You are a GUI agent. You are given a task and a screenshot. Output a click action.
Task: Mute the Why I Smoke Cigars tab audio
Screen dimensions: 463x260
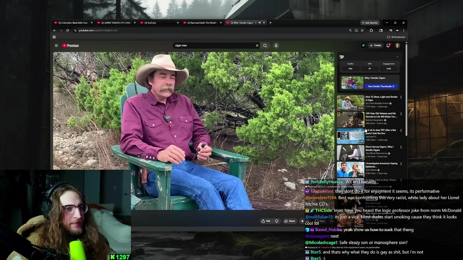coord(259,23)
